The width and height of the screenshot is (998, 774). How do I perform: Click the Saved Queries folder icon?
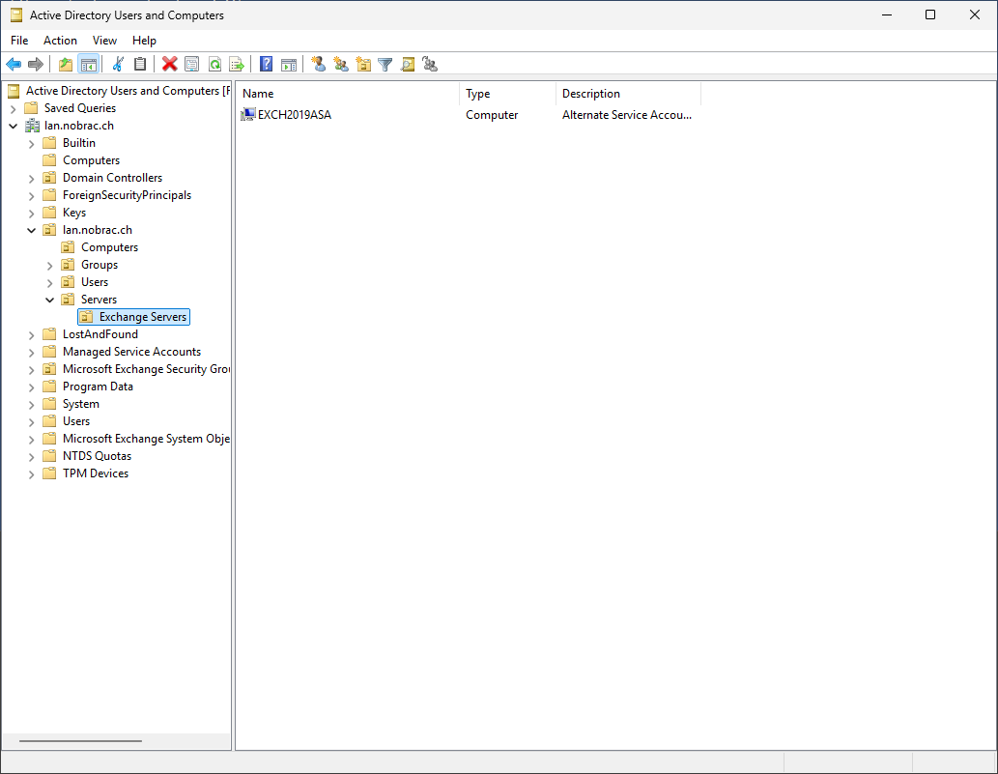click(x=31, y=108)
